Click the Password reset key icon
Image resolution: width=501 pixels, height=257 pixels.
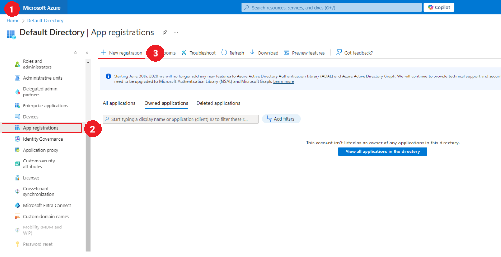[x=18, y=244]
